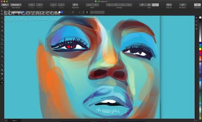Open the Snap To dropdown

click(169, 5)
